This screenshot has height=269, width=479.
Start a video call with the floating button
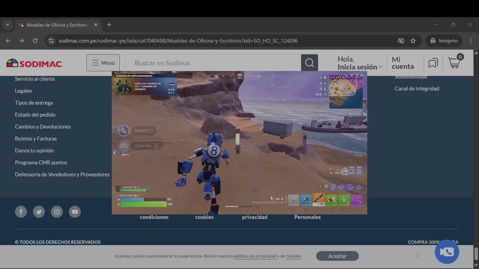pyautogui.click(x=447, y=252)
